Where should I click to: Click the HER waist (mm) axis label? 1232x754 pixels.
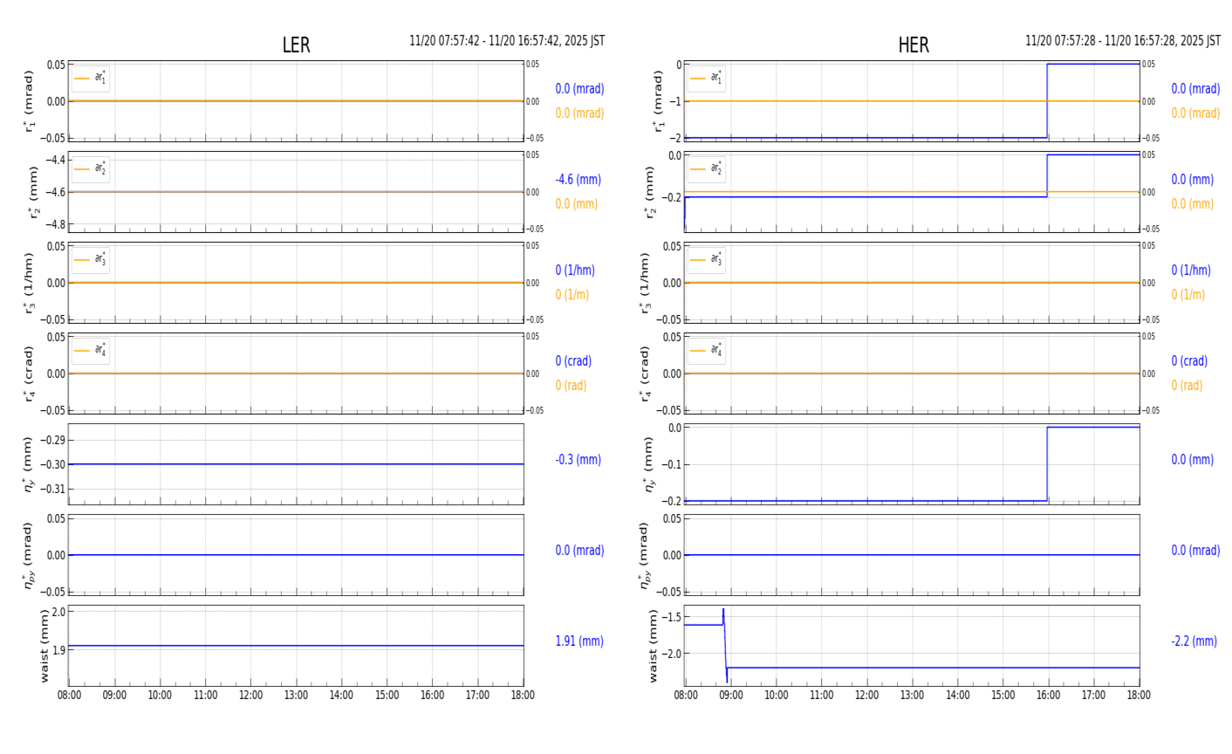654,646
